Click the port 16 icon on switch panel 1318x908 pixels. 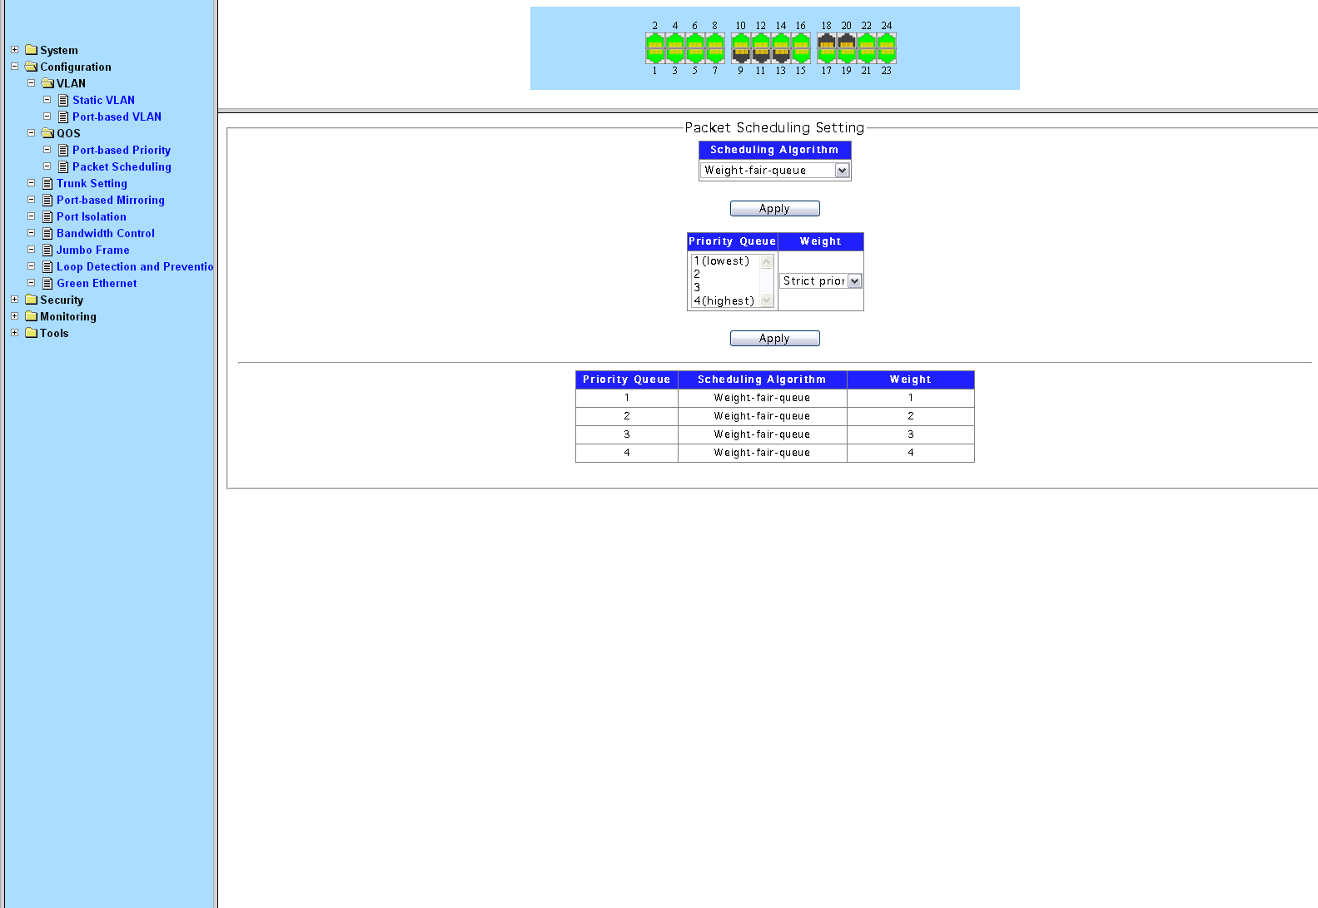tap(801, 42)
